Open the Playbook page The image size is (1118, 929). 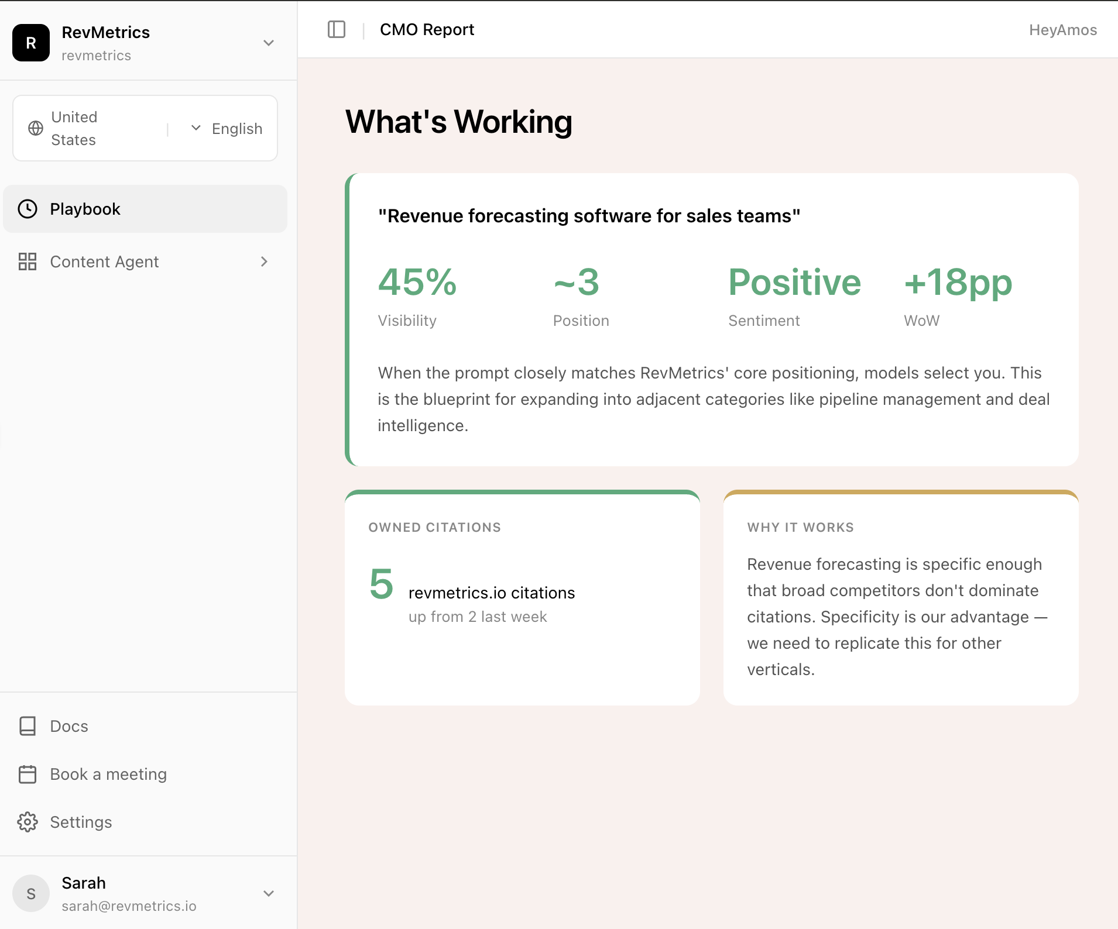(145, 209)
